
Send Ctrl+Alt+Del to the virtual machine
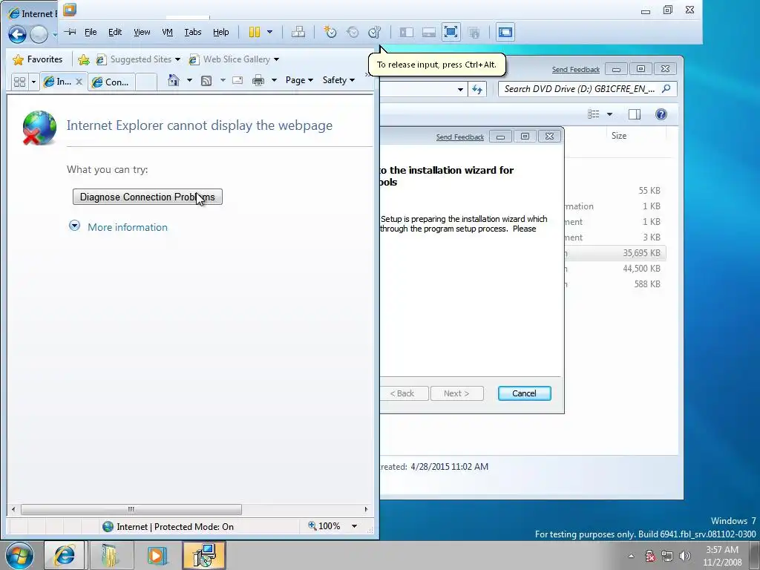(298, 32)
